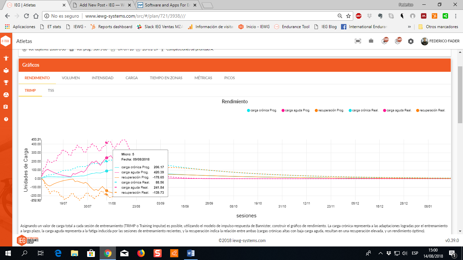Click the briefcase icon in header
This screenshot has height=260, width=463.
pyautogui.click(x=371, y=41)
